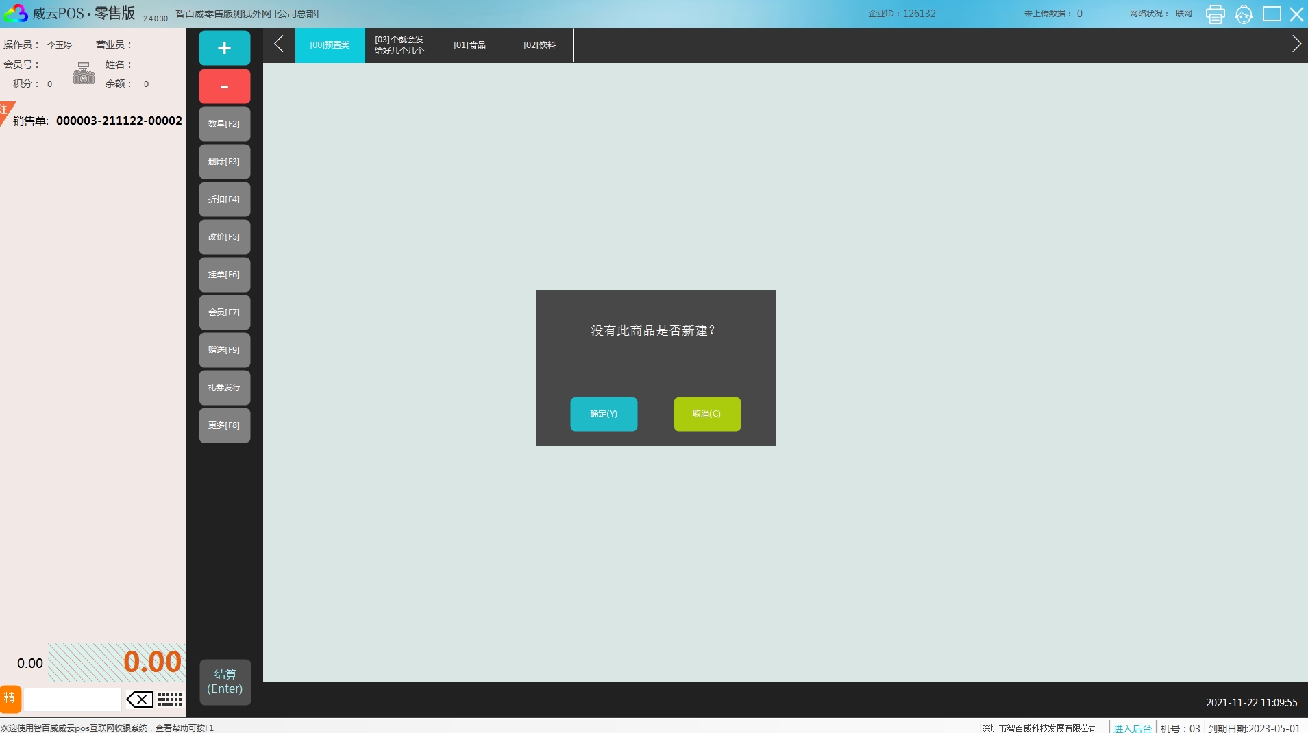This screenshot has height=733, width=1308.
Task: Toggle the orange 精 search mode button
Action: [x=10, y=699]
